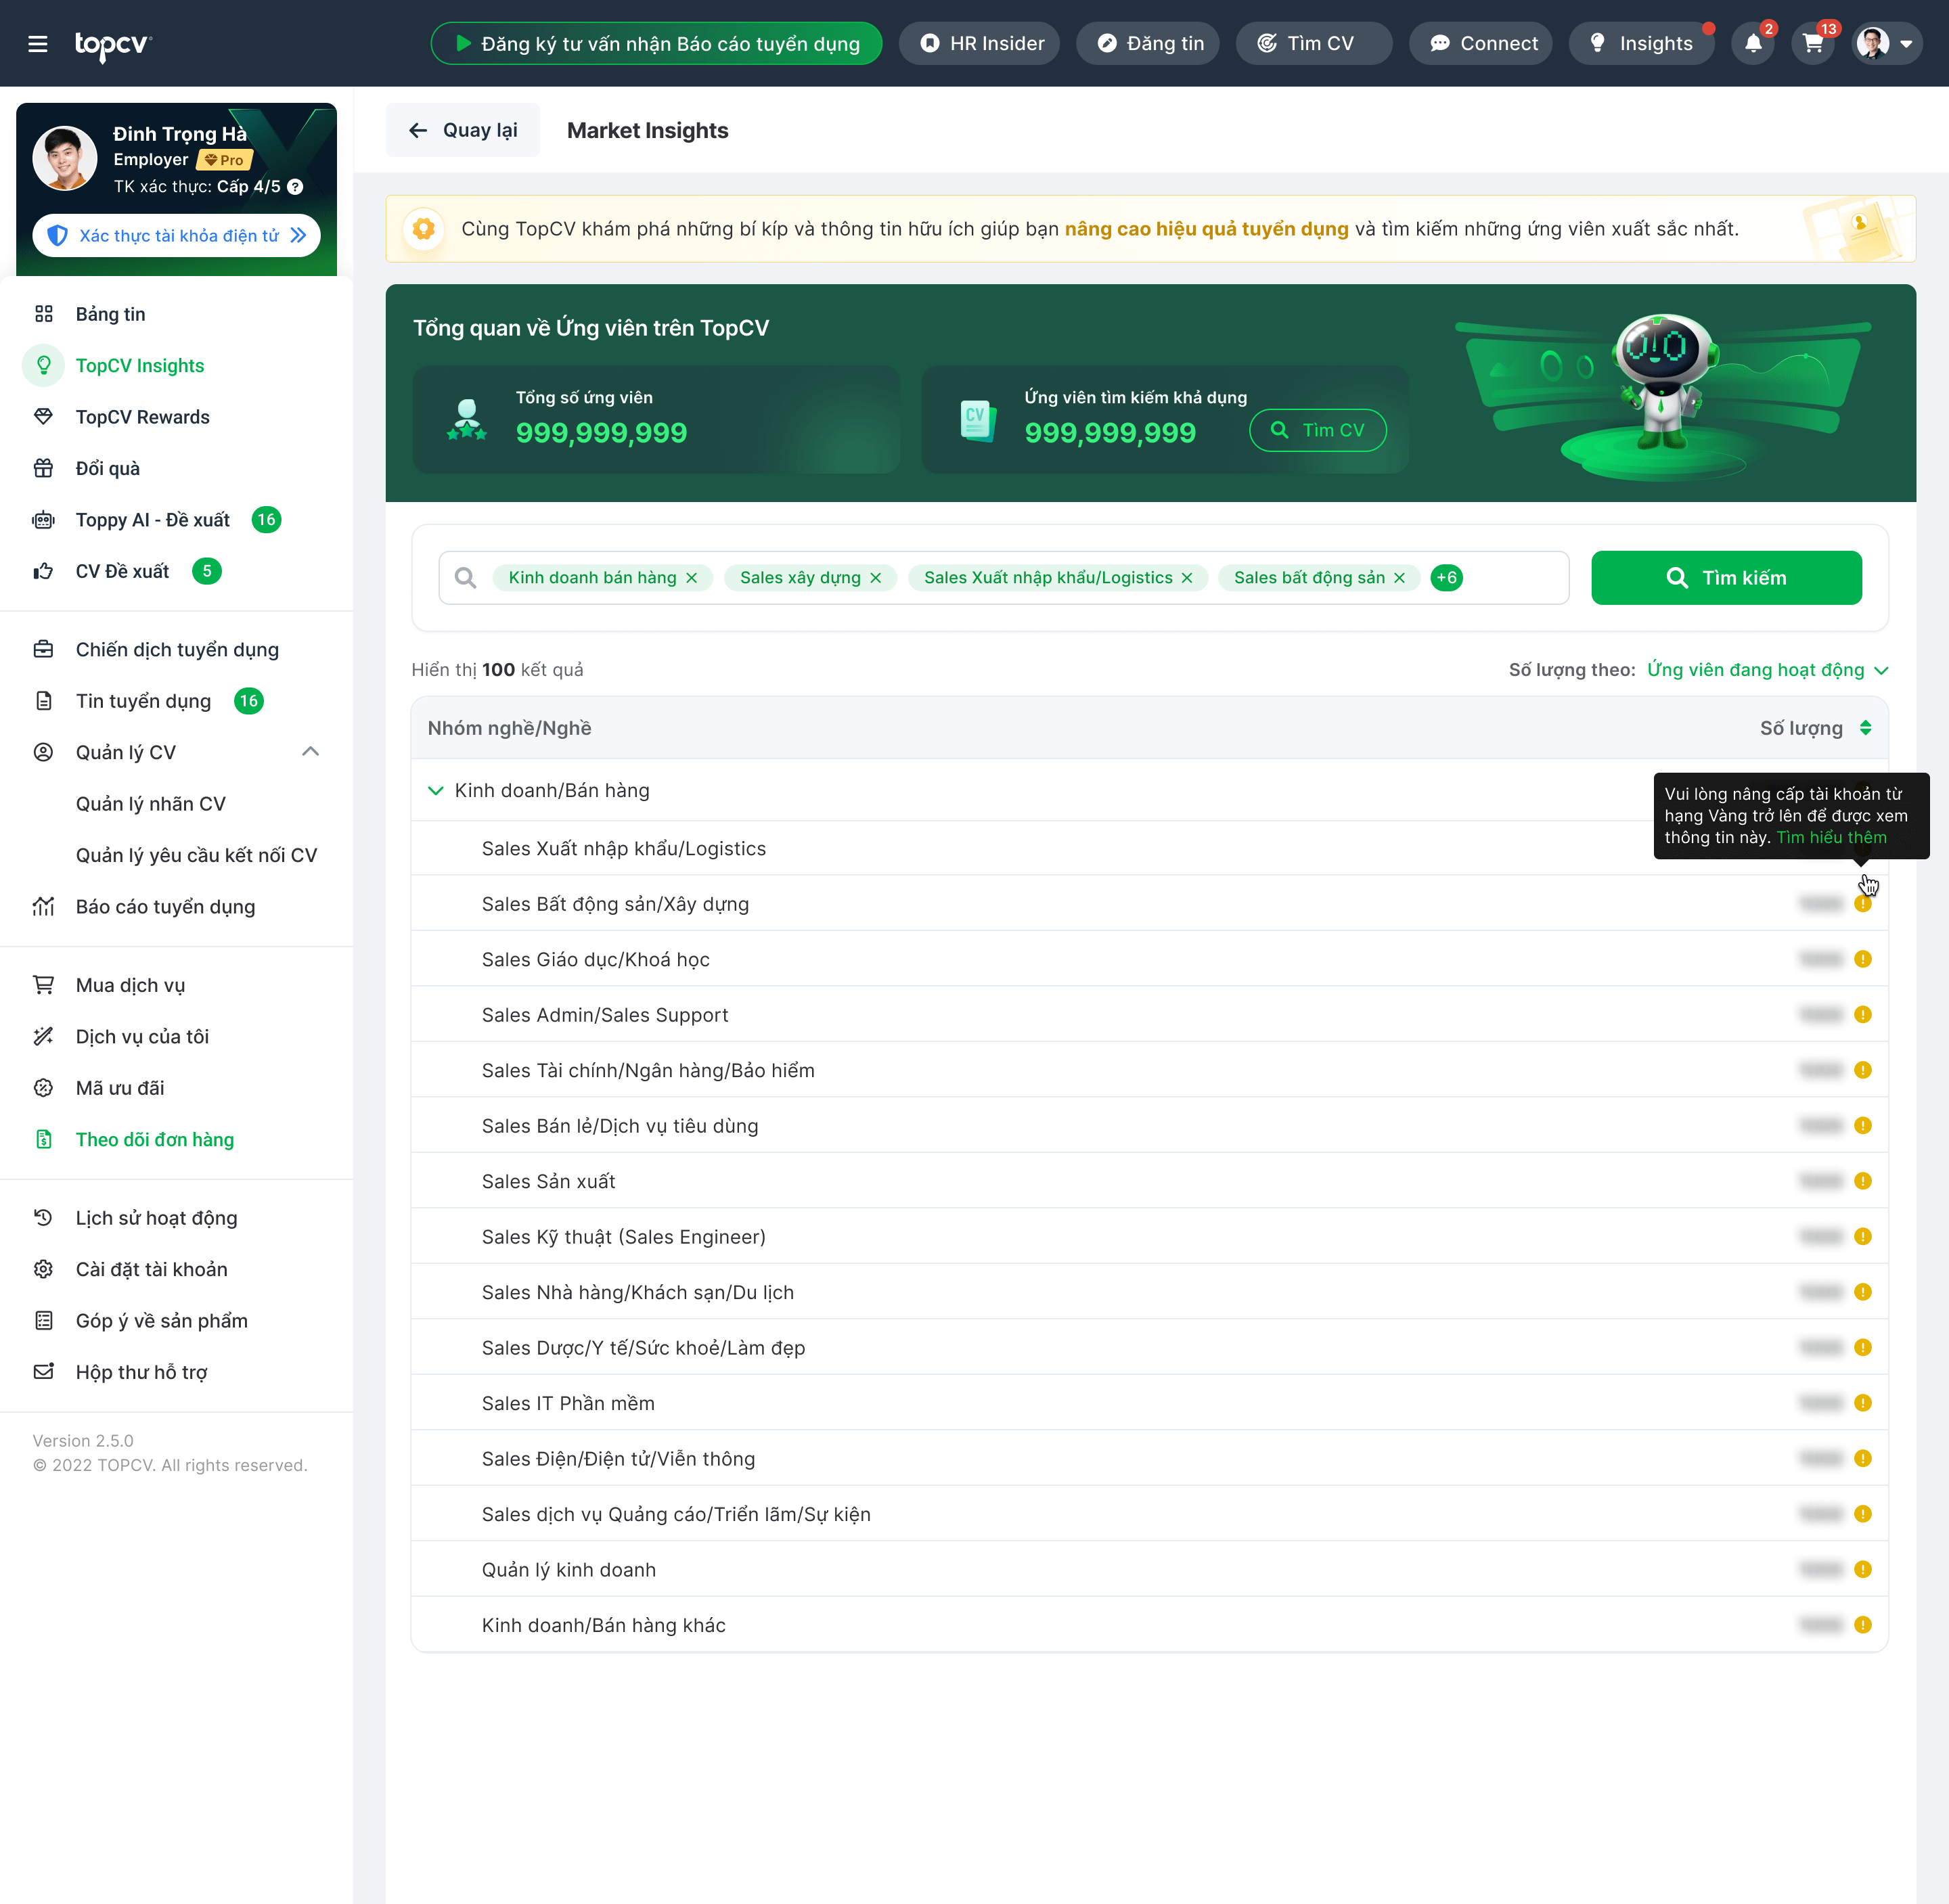Click the Quay lại back button

point(463,130)
